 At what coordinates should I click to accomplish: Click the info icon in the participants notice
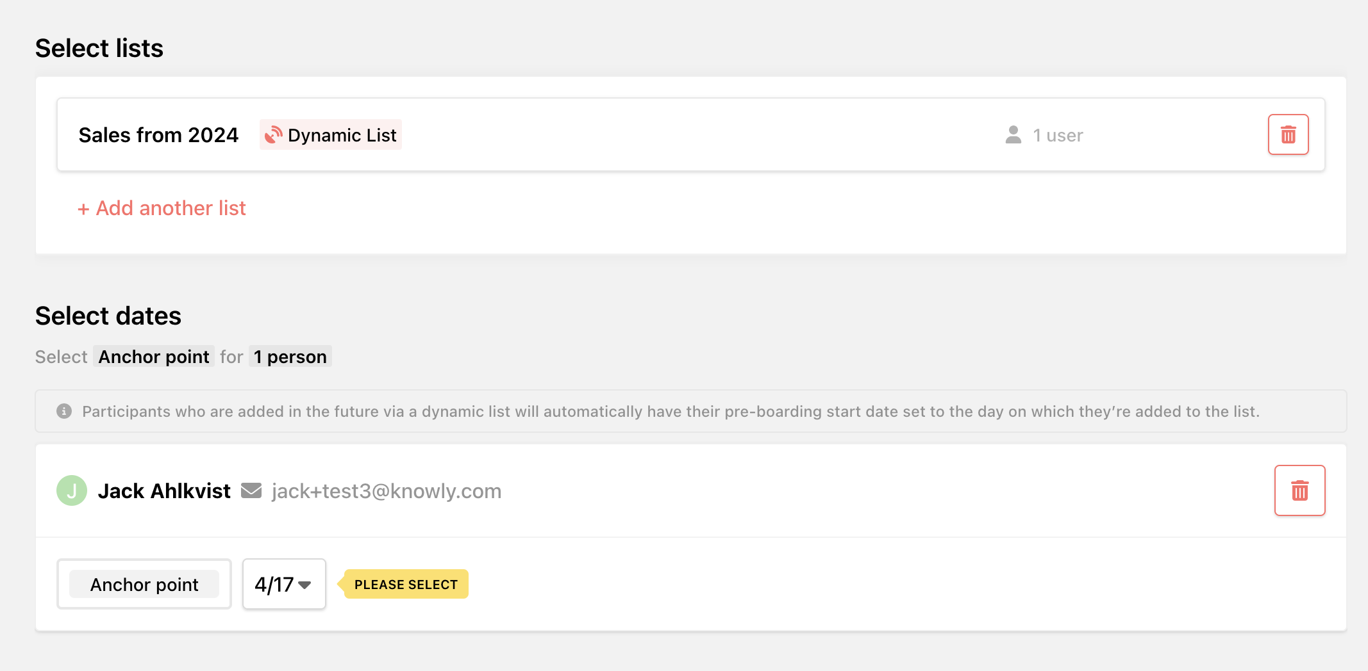point(64,411)
